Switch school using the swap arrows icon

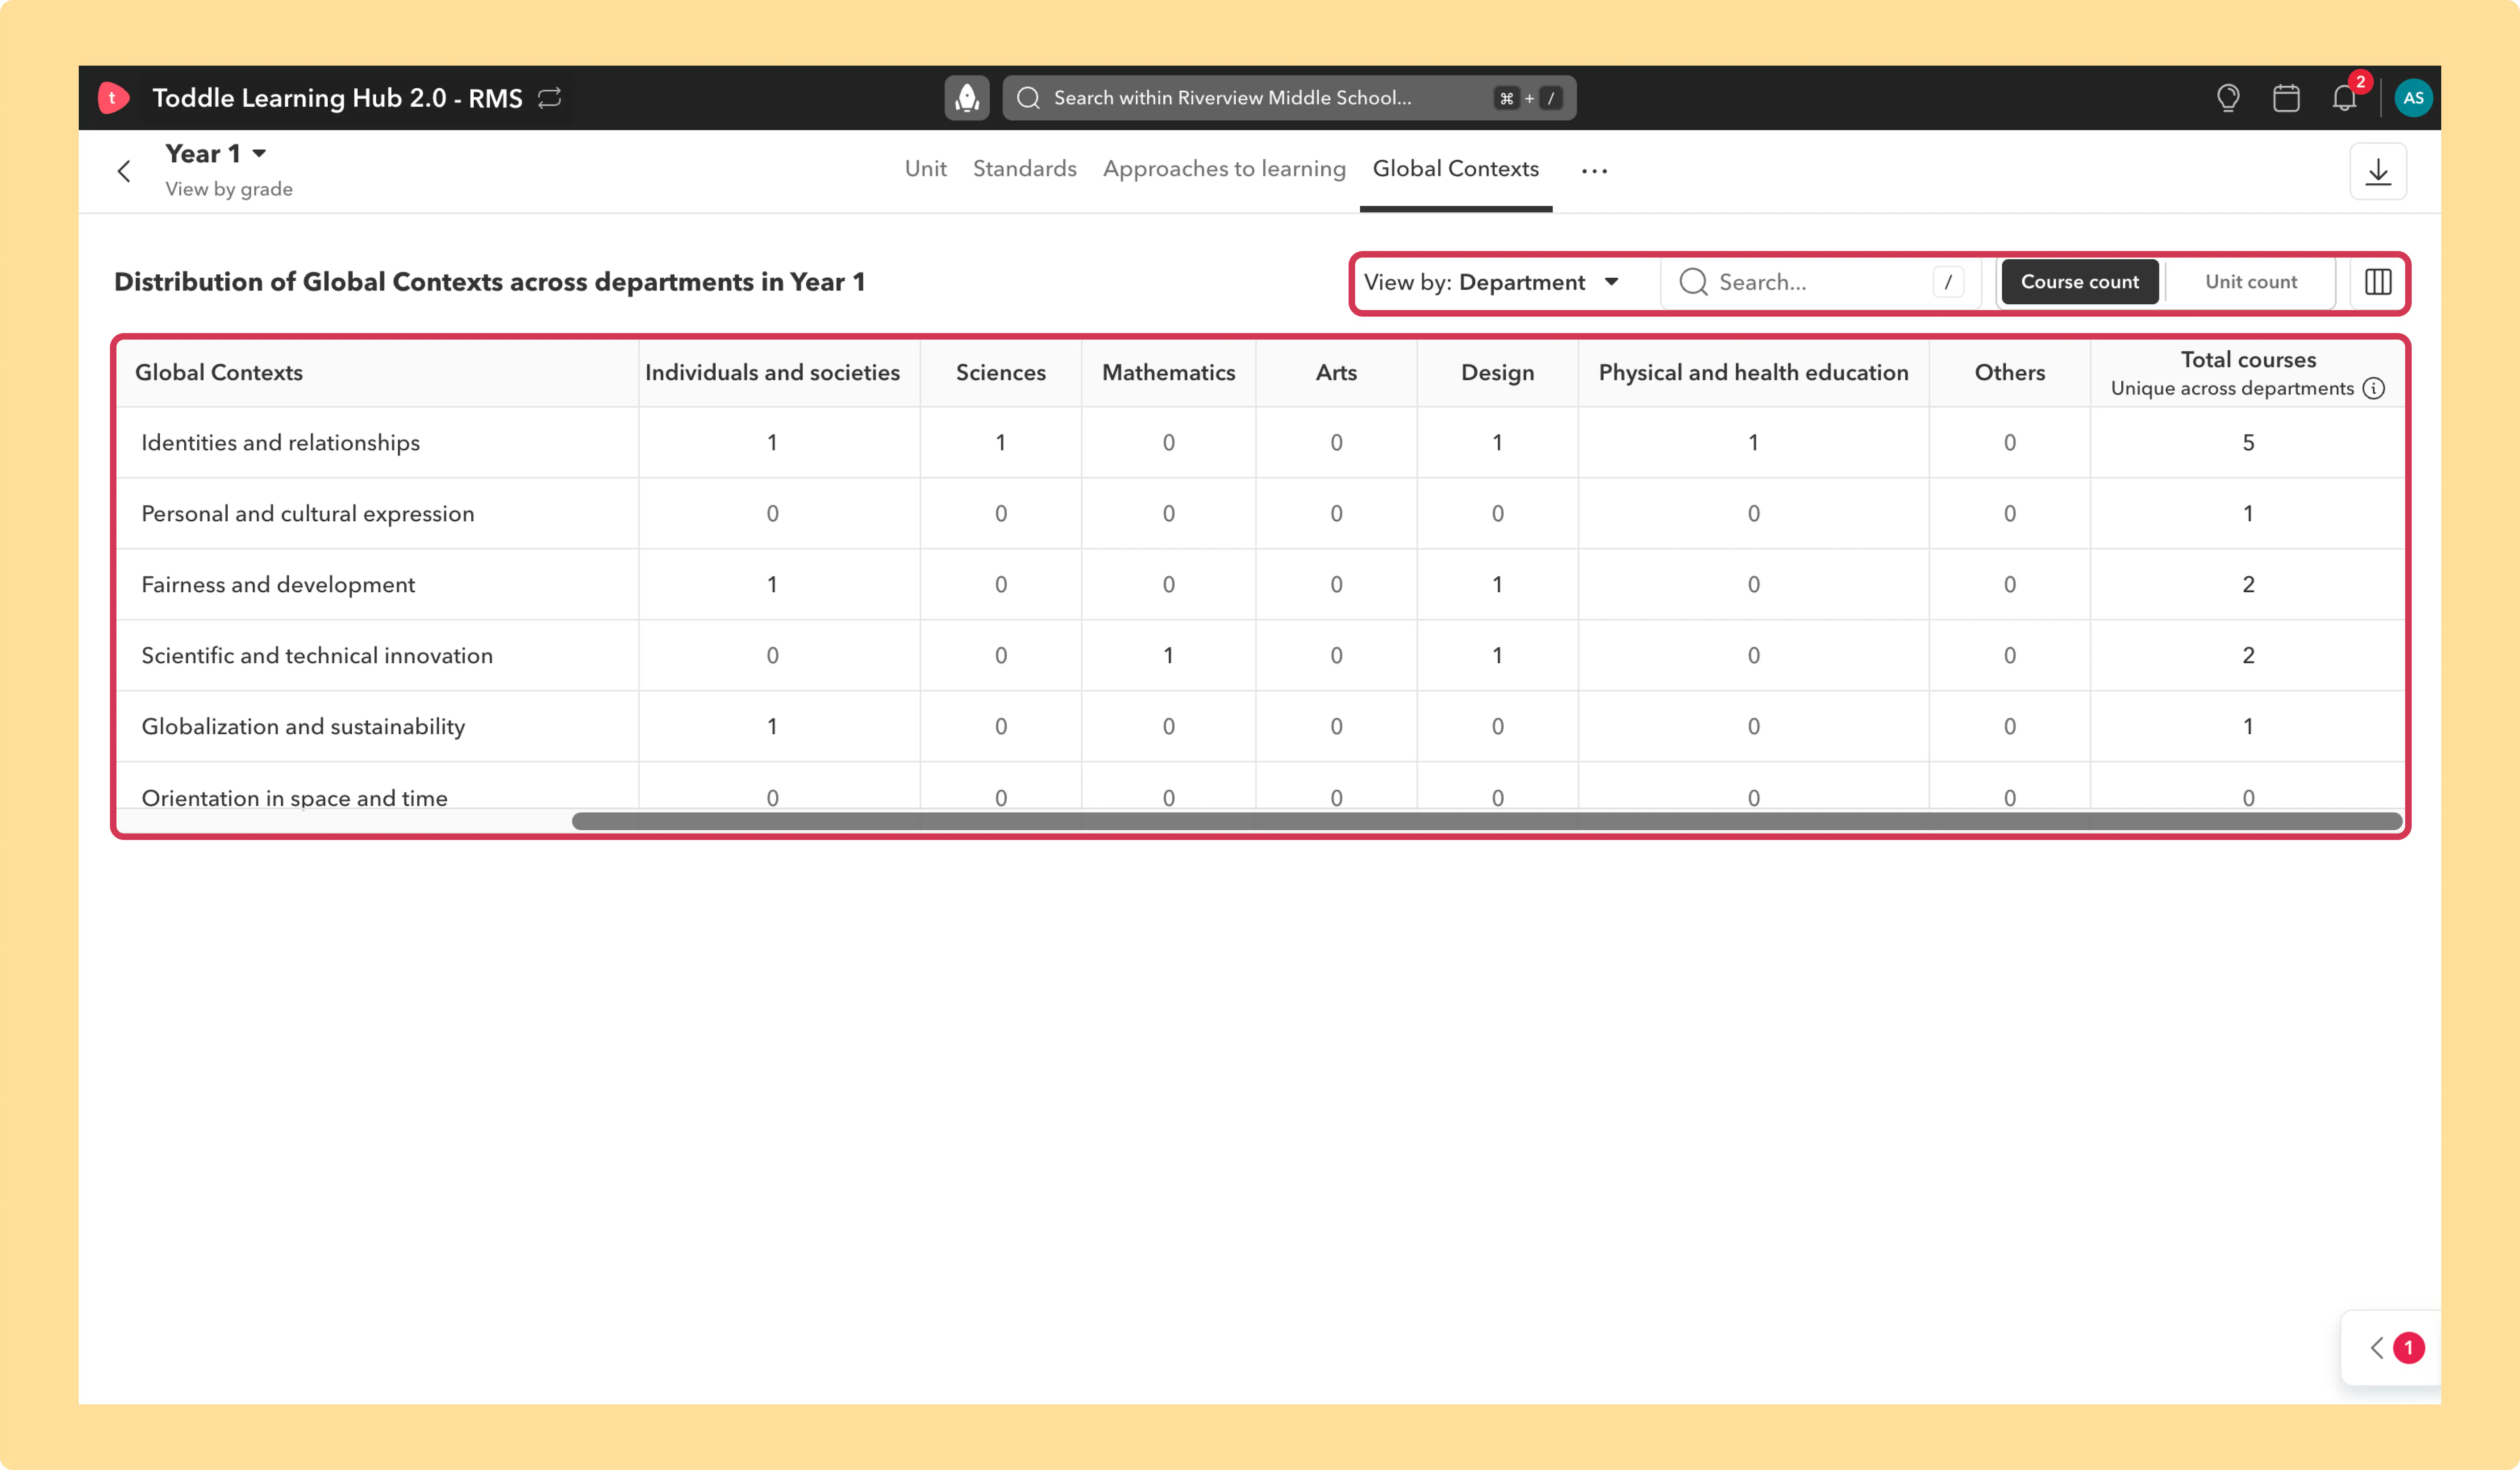(x=550, y=98)
